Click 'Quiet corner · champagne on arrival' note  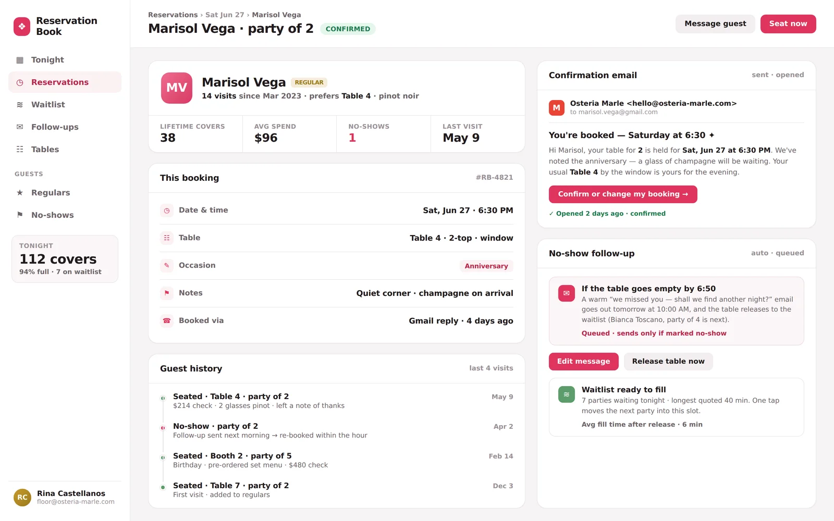435,293
